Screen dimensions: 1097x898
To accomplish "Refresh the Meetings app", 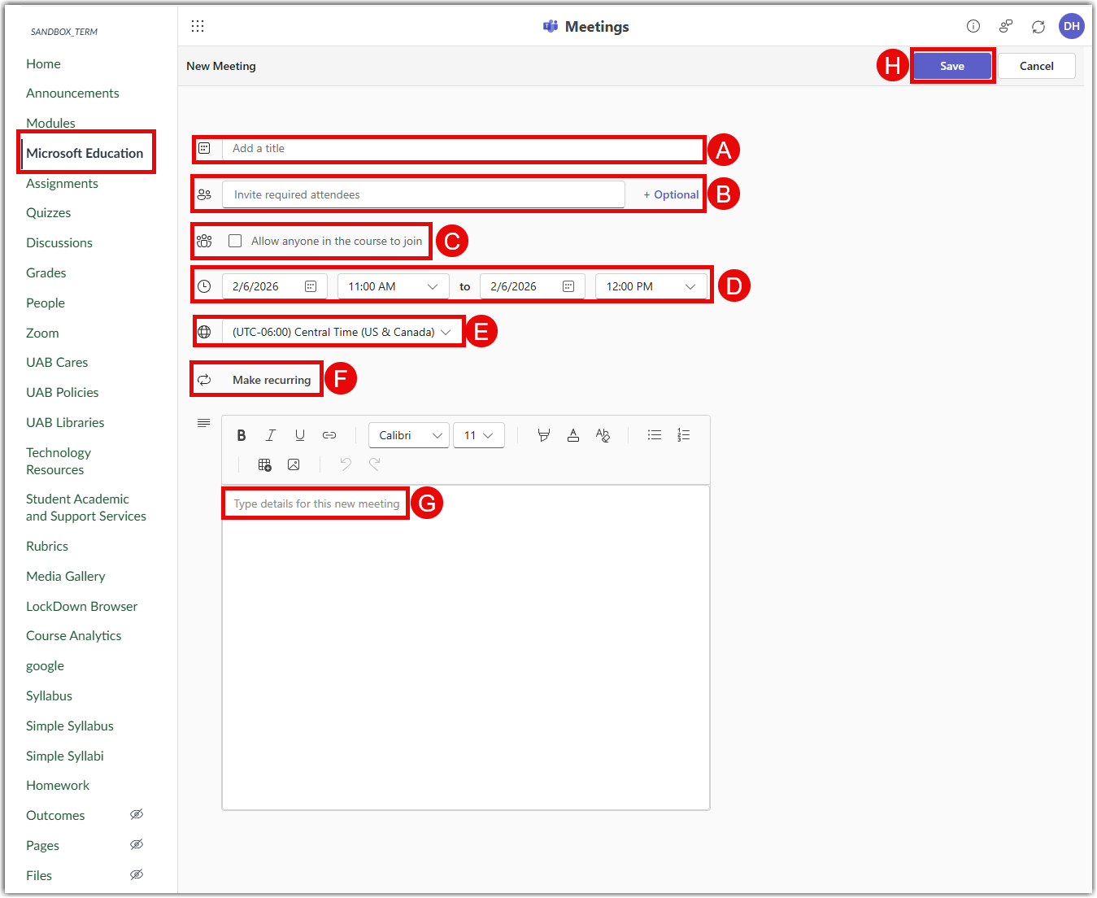I will coord(1038,27).
